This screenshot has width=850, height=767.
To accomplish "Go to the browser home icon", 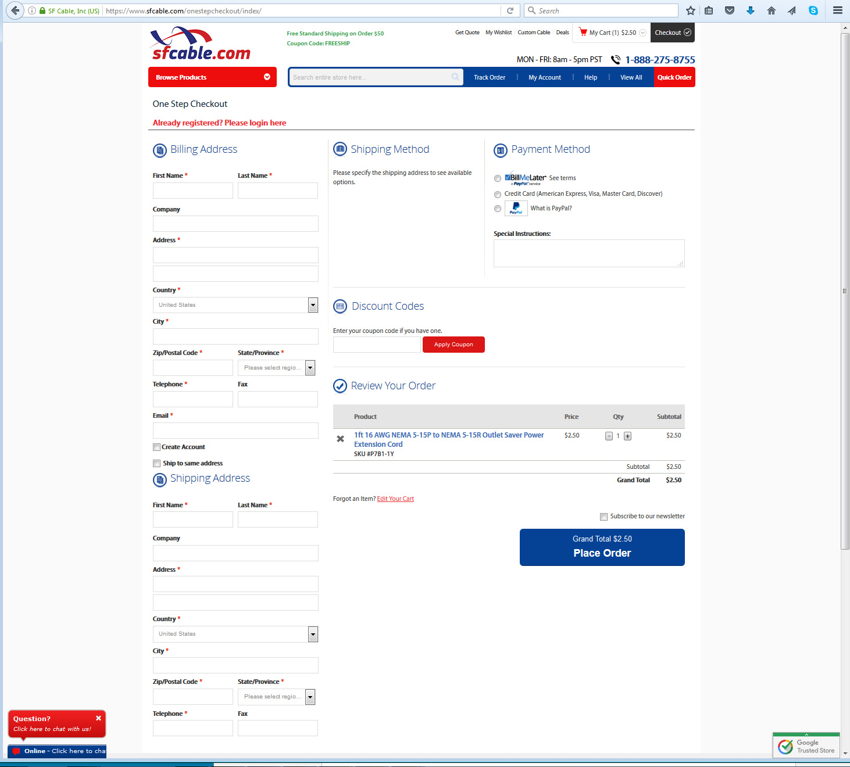I will point(772,10).
